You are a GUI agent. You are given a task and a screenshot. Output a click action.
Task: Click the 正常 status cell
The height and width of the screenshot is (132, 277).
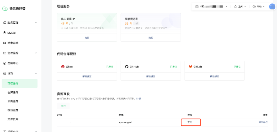coord(190,122)
